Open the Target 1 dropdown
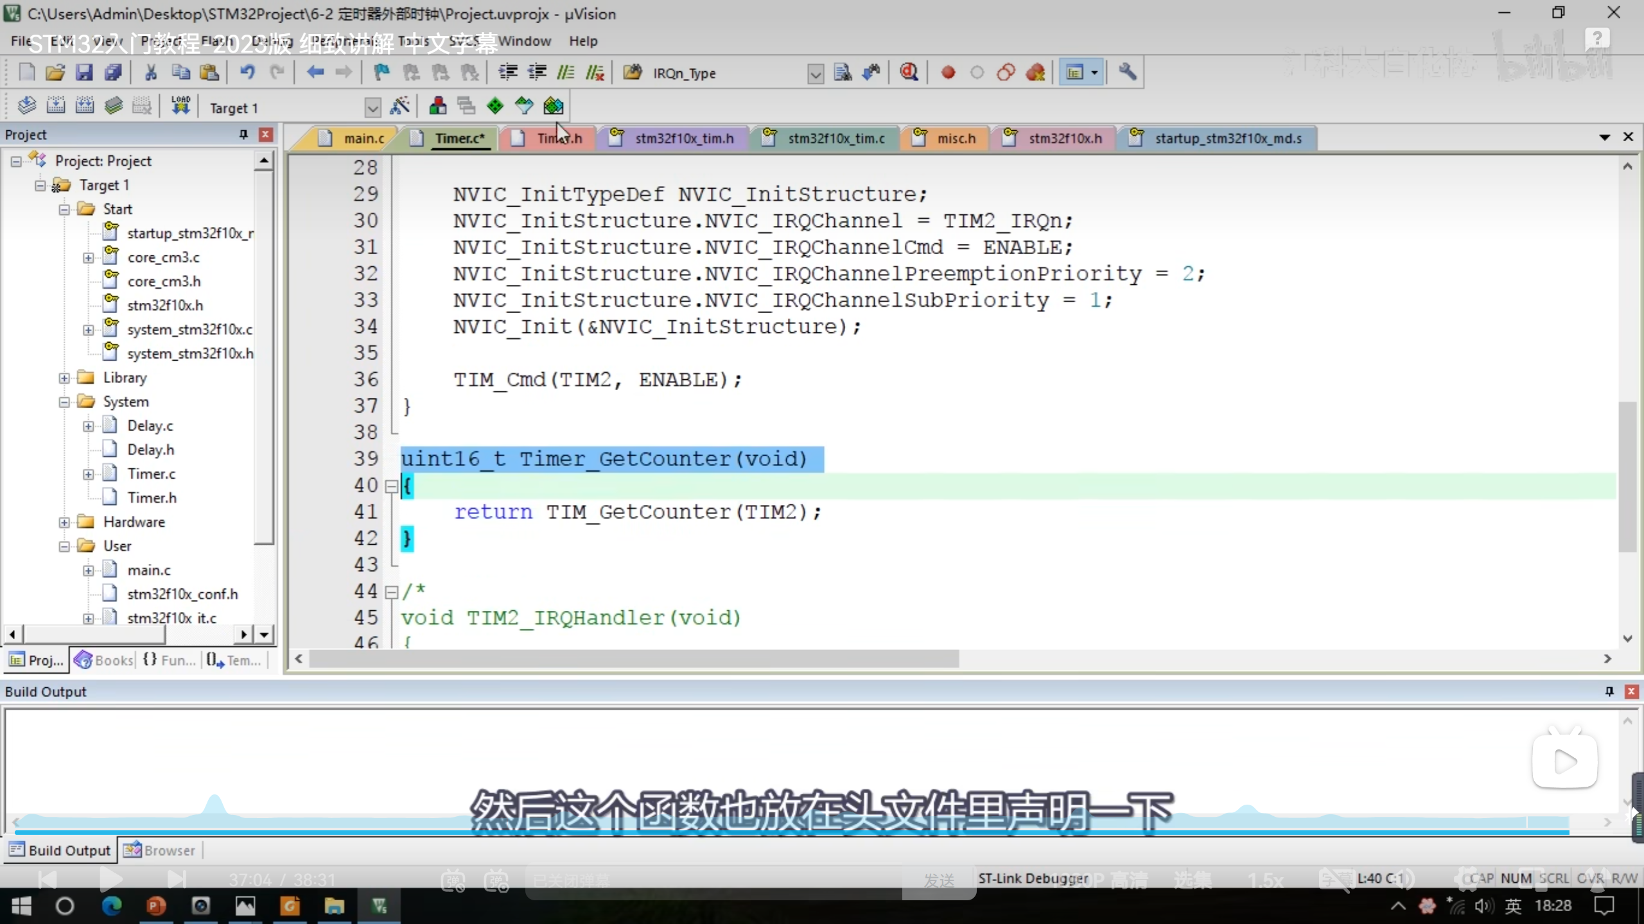 point(372,108)
